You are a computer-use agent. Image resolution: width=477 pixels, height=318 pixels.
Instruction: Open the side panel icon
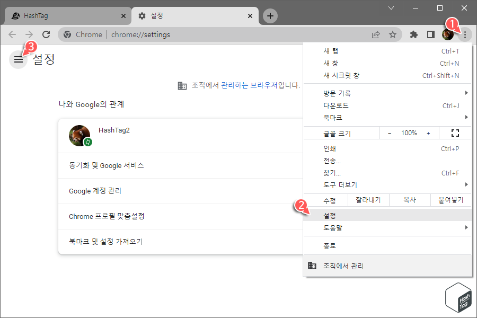coord(430,34)
